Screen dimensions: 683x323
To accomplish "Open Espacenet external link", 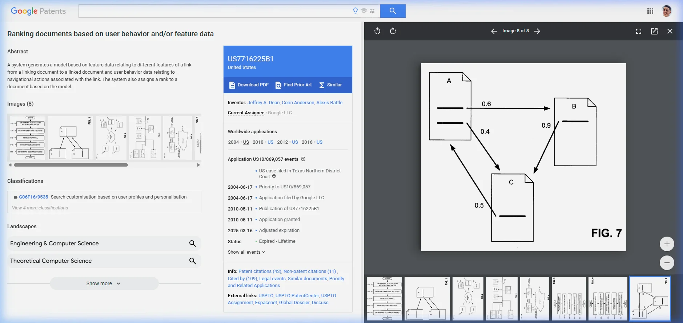I will coord(266,303).
